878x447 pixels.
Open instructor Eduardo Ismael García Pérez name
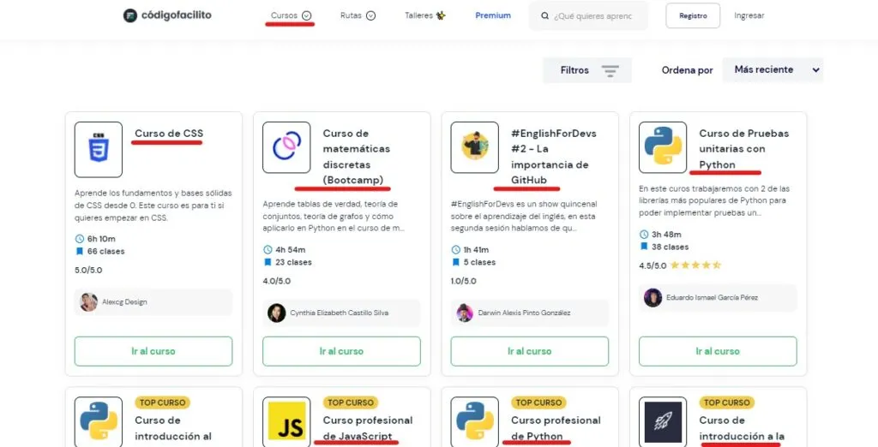click(712, 298)
